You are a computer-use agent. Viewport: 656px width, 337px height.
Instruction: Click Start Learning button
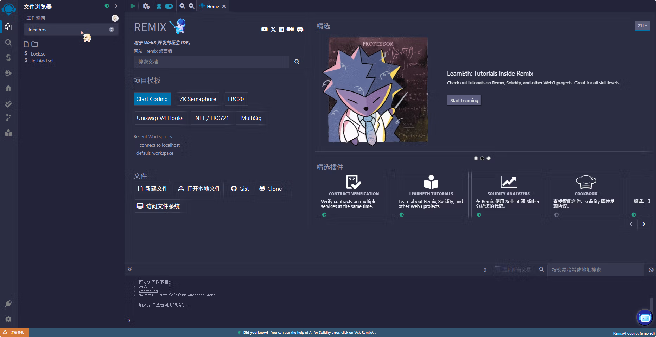pyautogui.click(x=464, y=100)
